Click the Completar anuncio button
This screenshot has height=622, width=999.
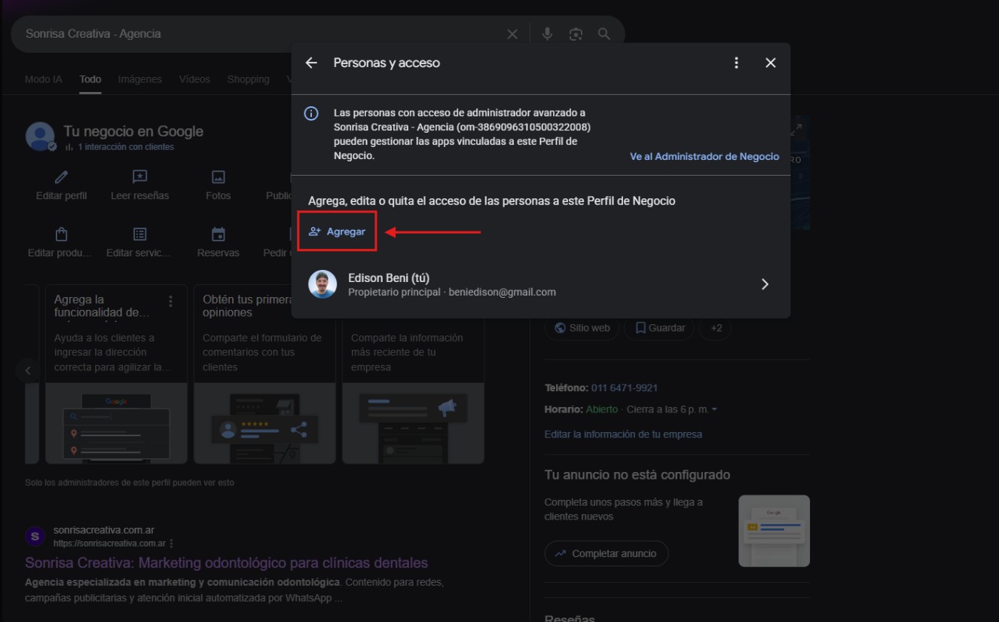click(x=606, y=553)
